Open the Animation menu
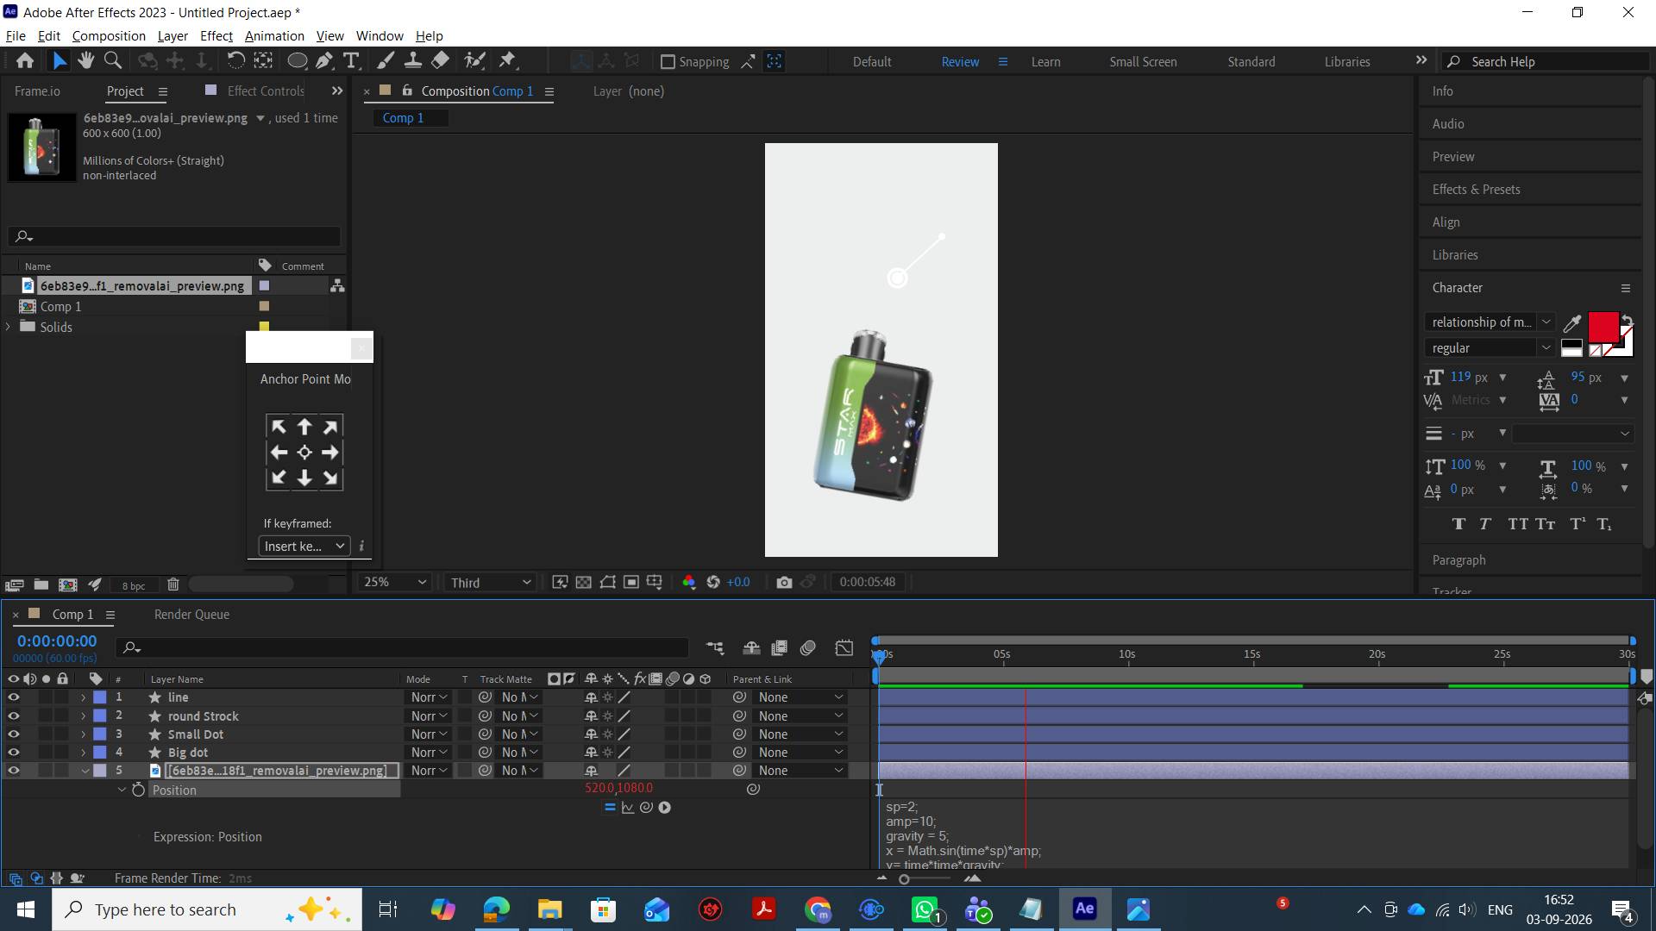1656x931 pixels. click(x=274, y=35)
